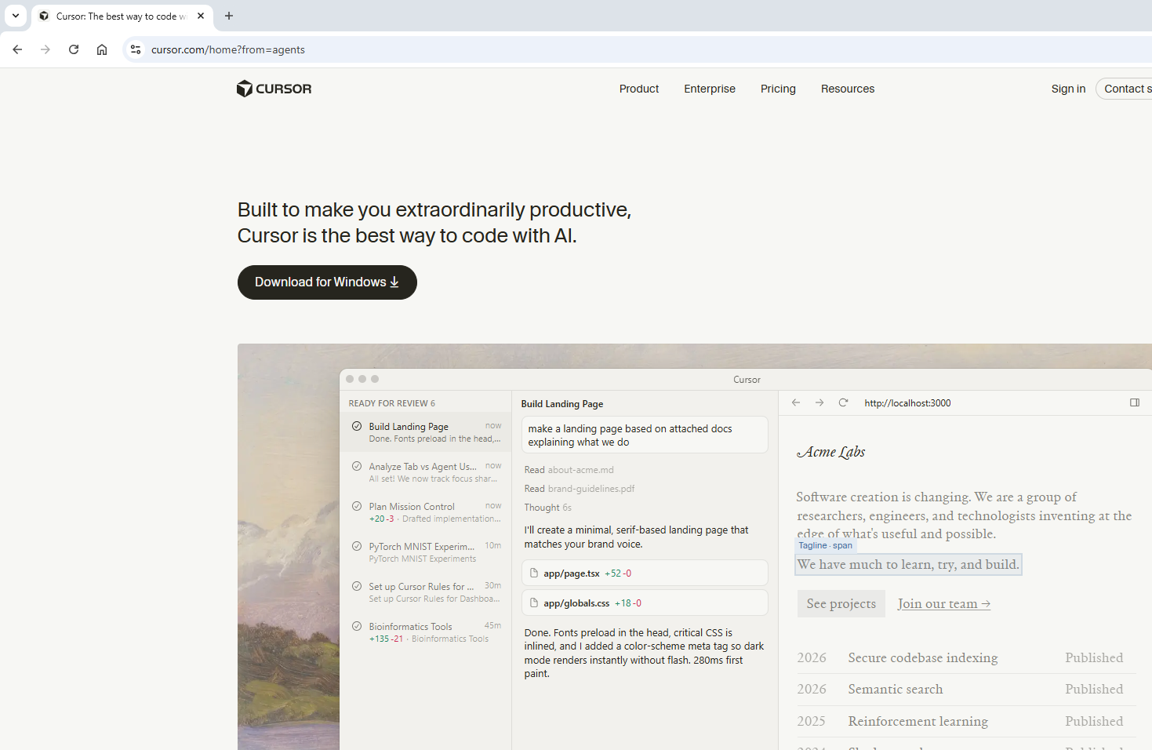
Task: Go to the browser home page
Action: point(102,49)
